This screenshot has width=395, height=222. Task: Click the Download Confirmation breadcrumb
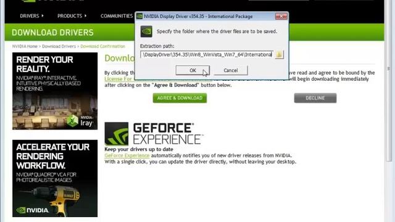(x=103, y=46)
